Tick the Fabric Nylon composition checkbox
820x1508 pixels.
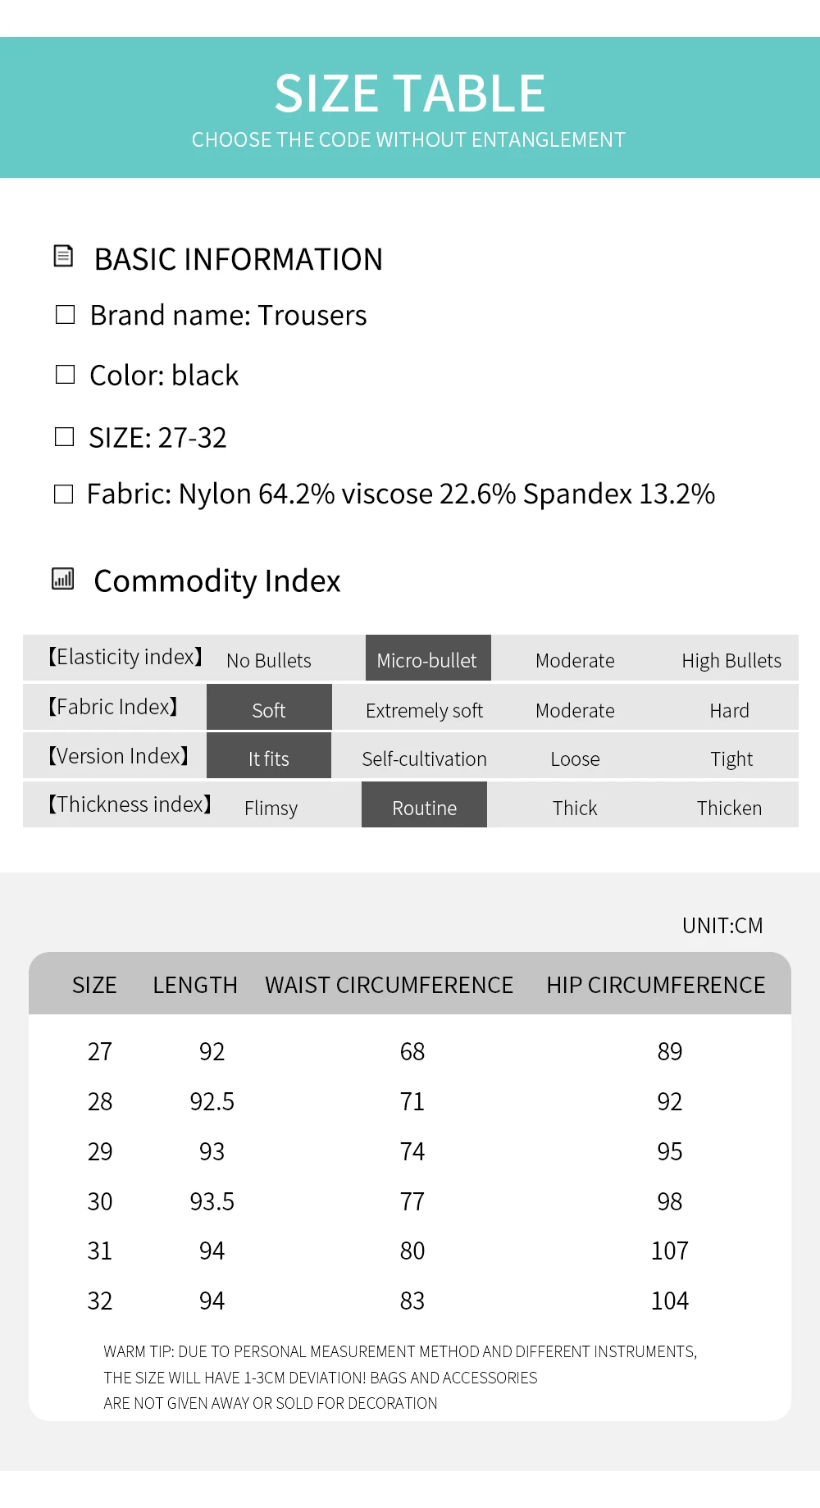[x=63, y=494]
